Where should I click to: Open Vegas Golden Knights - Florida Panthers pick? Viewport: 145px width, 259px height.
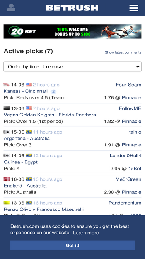coord(49,115)
